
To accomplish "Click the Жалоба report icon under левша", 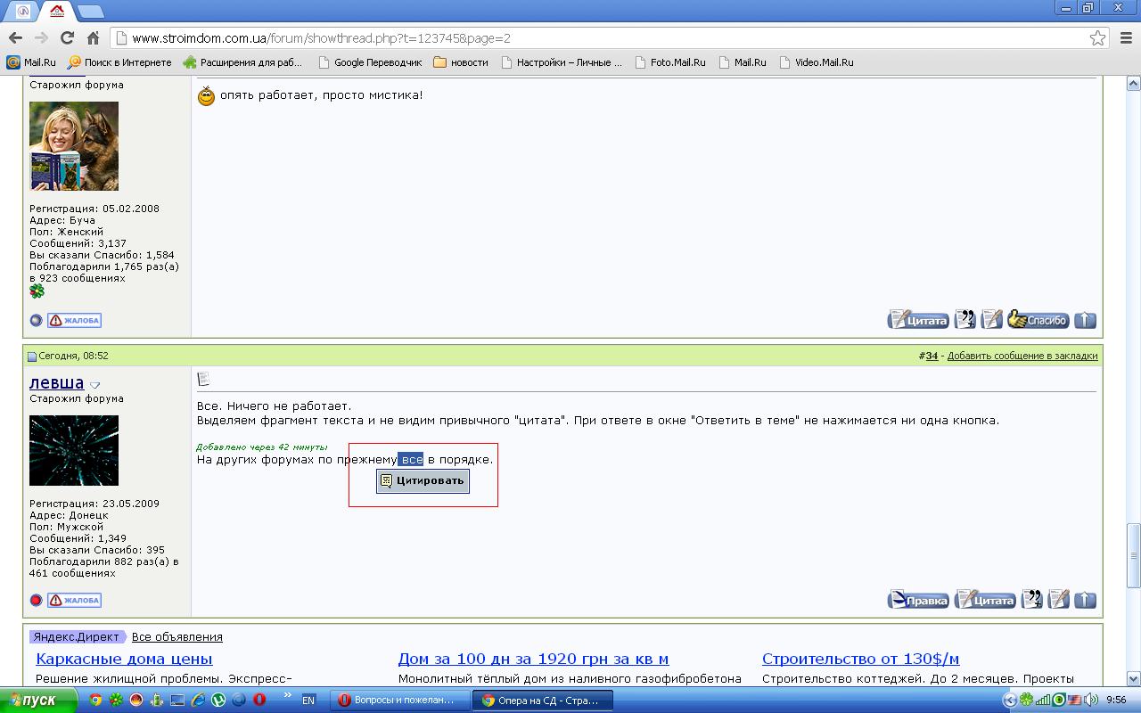I will [74, 600].
